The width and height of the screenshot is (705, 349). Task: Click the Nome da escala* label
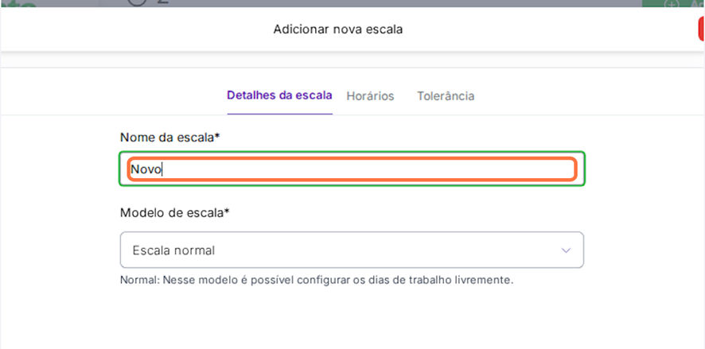pyautogui.click(x=169, y=138)
